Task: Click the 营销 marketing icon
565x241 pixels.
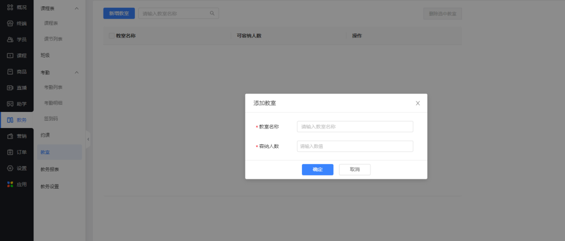Action: point(10,136)
